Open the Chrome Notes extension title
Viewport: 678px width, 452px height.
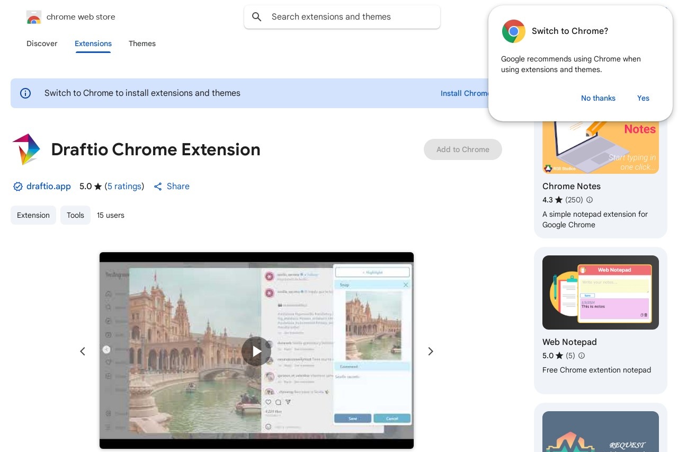coord(572,187)
